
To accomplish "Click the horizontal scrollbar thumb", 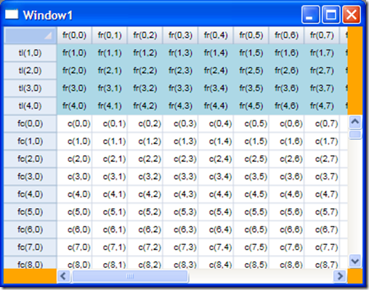I will tap(130, 276).
